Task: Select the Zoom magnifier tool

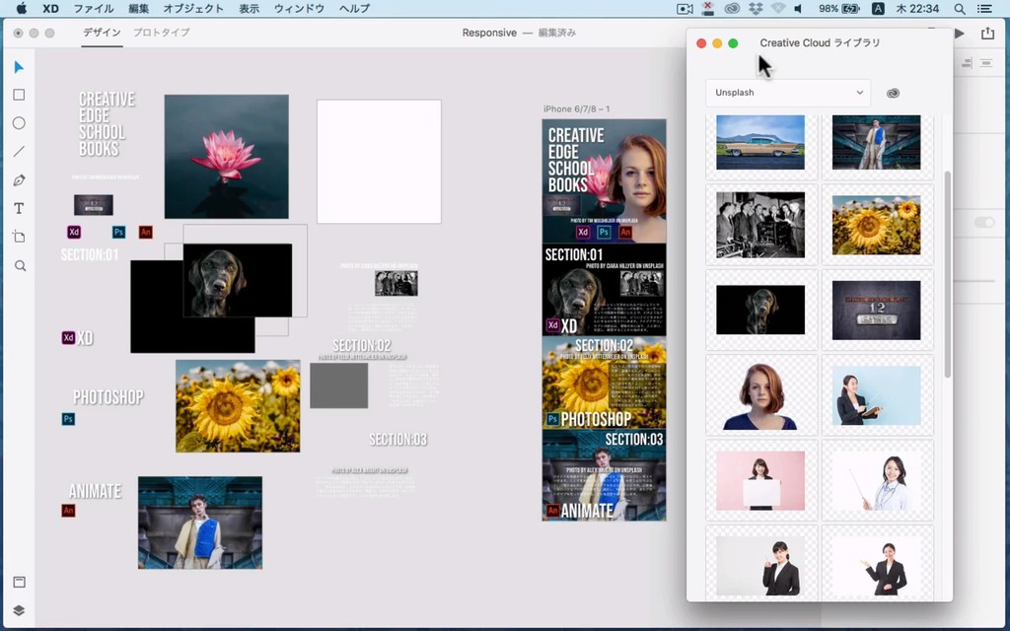Action: (20, 265)
